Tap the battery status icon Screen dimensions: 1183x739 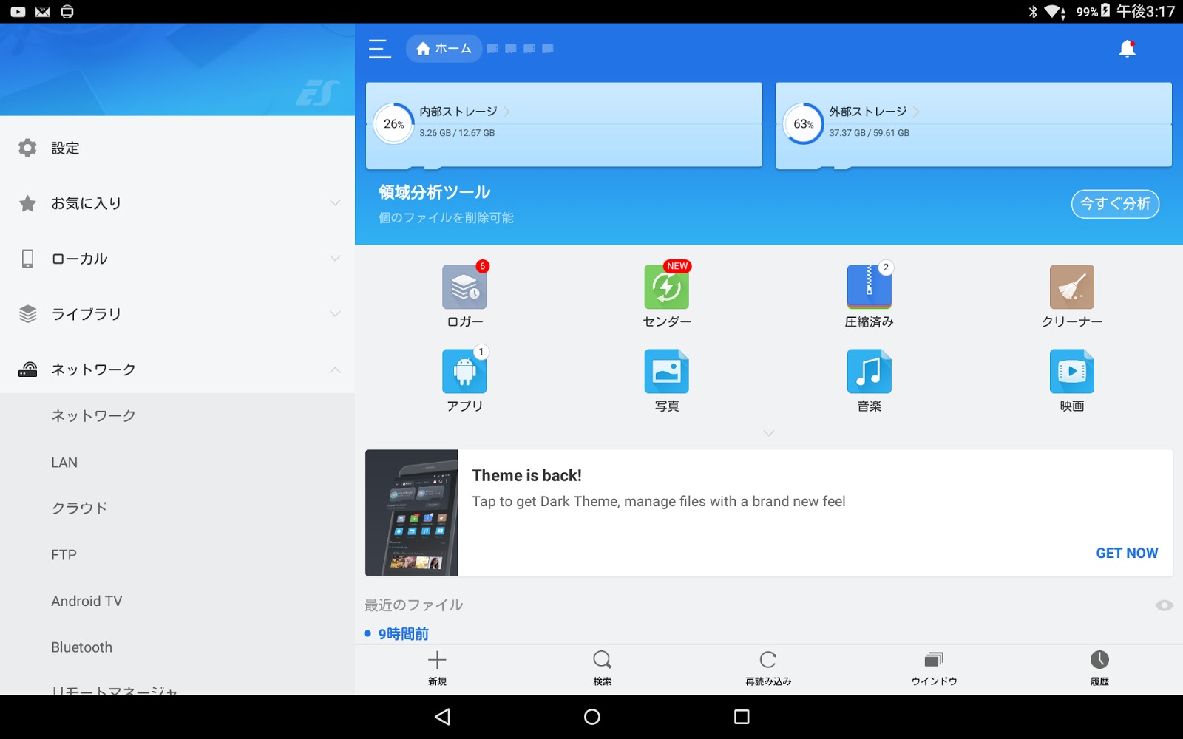coord(1105,11)
